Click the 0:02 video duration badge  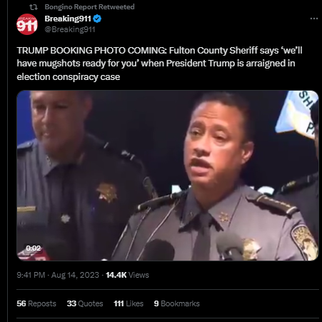(34, 248)
